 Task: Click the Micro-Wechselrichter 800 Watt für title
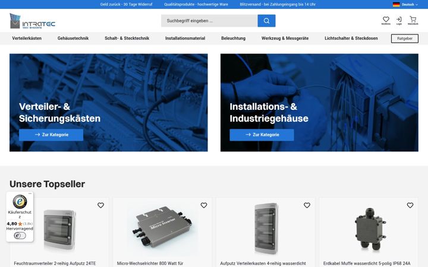pos(150,263)
